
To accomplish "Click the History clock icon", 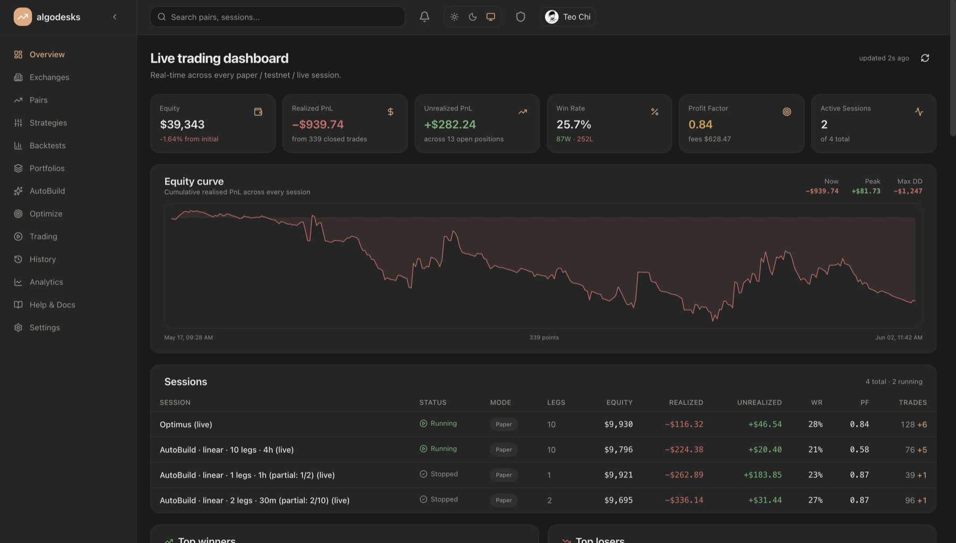I will coord(18,259).
